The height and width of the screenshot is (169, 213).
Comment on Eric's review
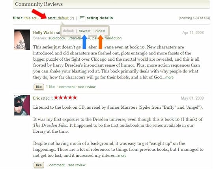pos(57,165)
